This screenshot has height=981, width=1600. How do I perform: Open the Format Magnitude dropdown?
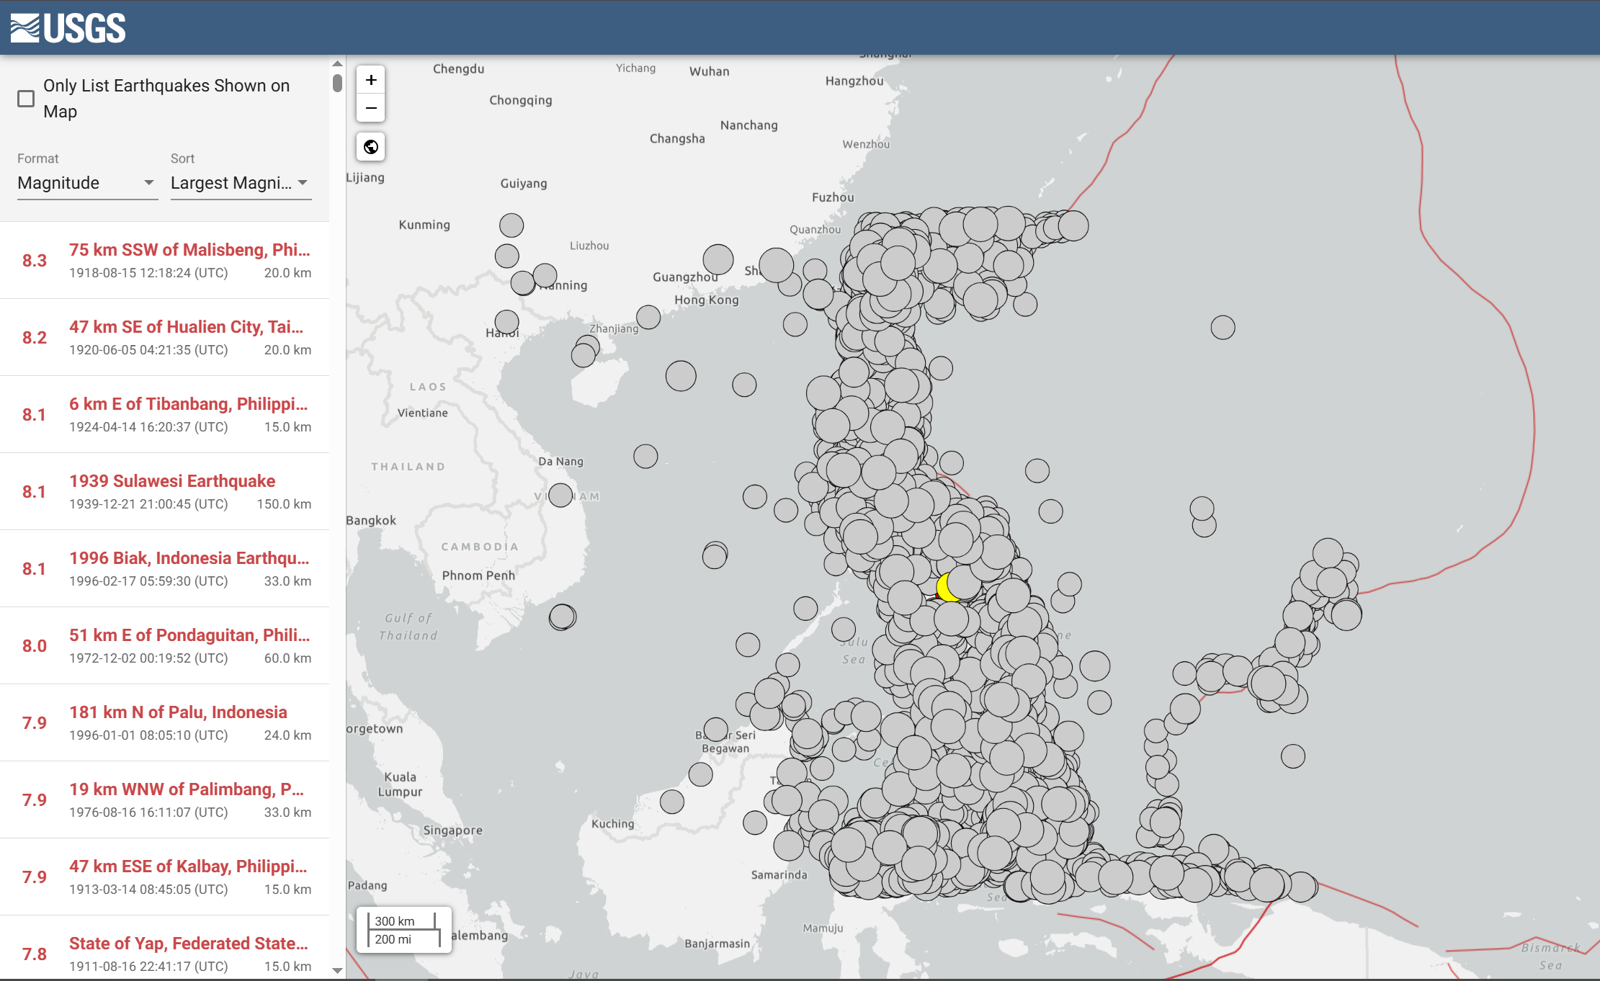point(86,183)
